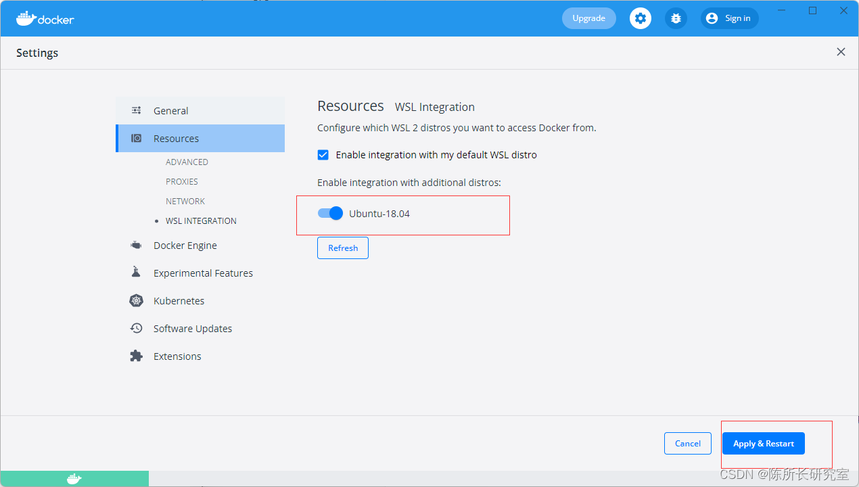The width and height of the screenshot is (859, 487).
Task: Click the Kubernetes helm wheel icon
Action: 137,301
